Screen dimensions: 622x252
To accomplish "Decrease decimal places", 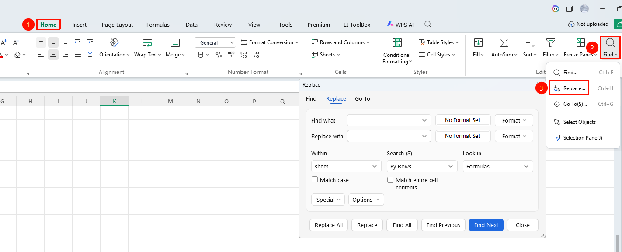I will [x=256, y=55].
